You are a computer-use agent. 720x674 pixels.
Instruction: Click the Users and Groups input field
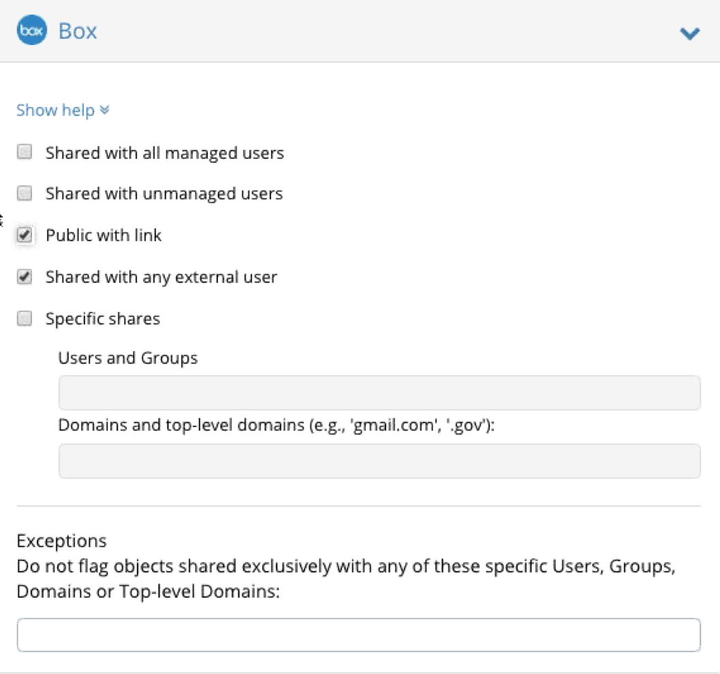point(379,393)
